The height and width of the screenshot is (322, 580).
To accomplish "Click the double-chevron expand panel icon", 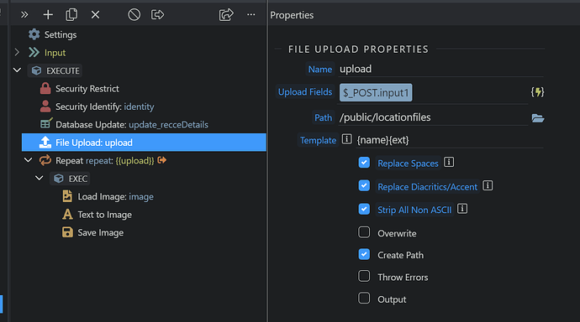I will coord(24,15).
